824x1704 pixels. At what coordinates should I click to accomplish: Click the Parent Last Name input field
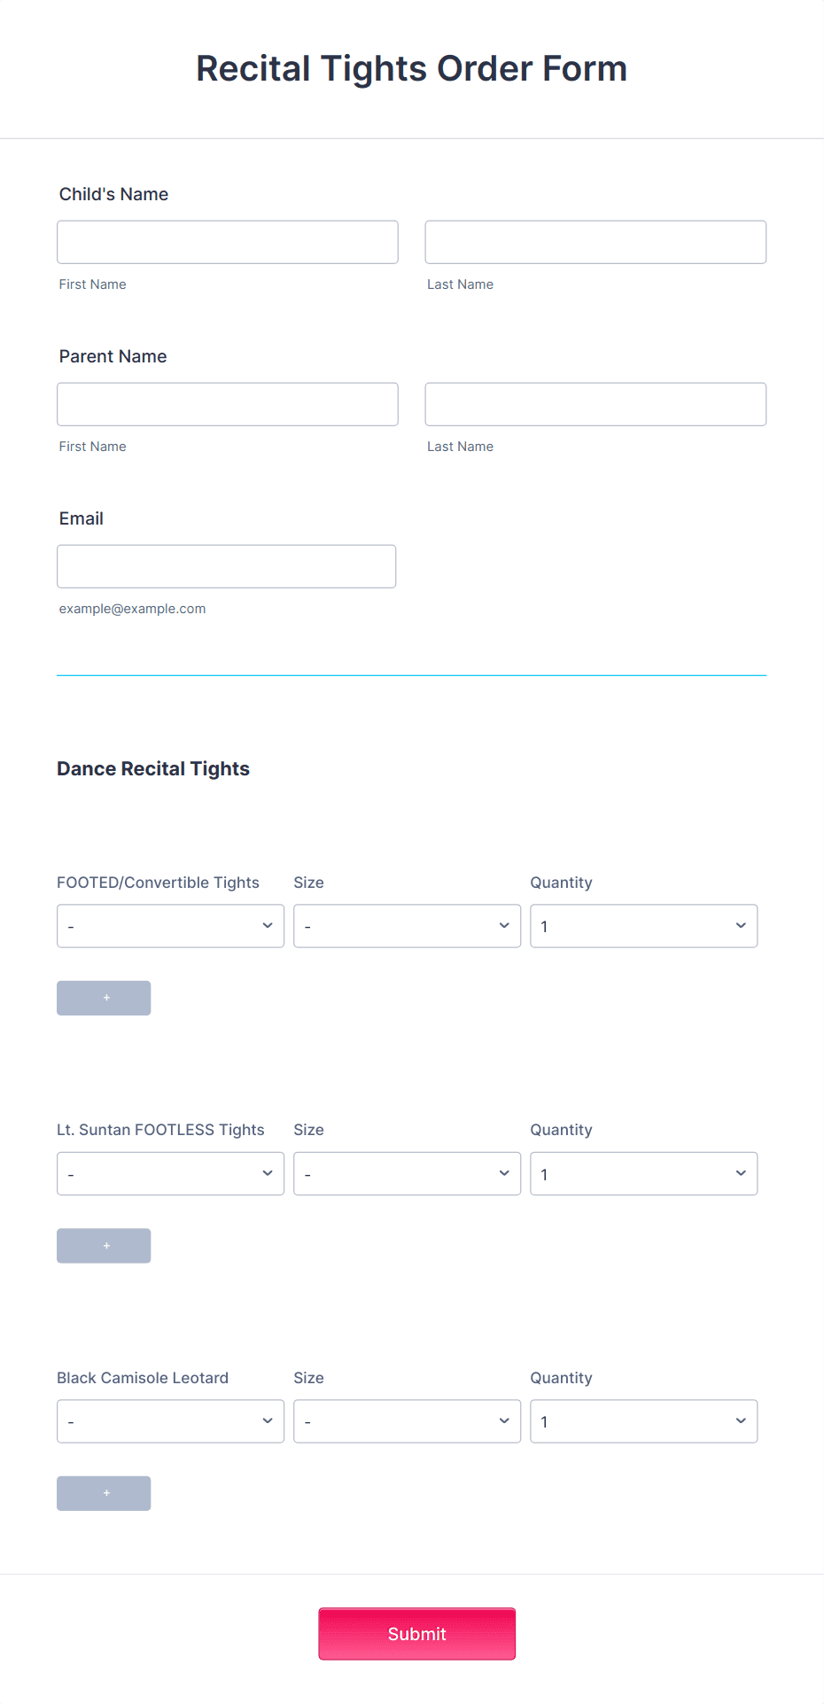pos(595,404)
